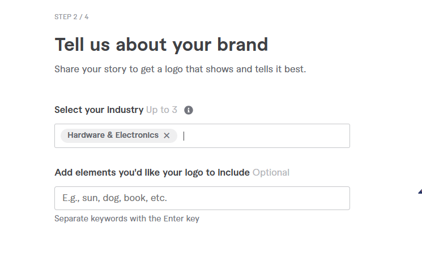
Task: Click the "Optional" text beside elements label
Action: point(271,172)
